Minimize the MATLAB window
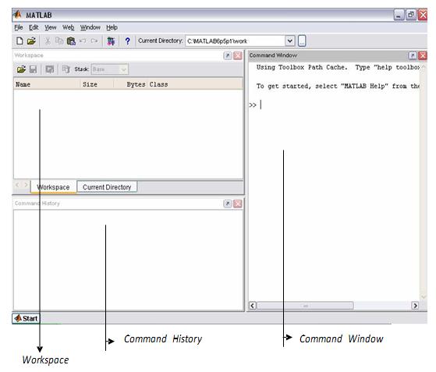The image size is (436, 372). click(x=399, y=15)
